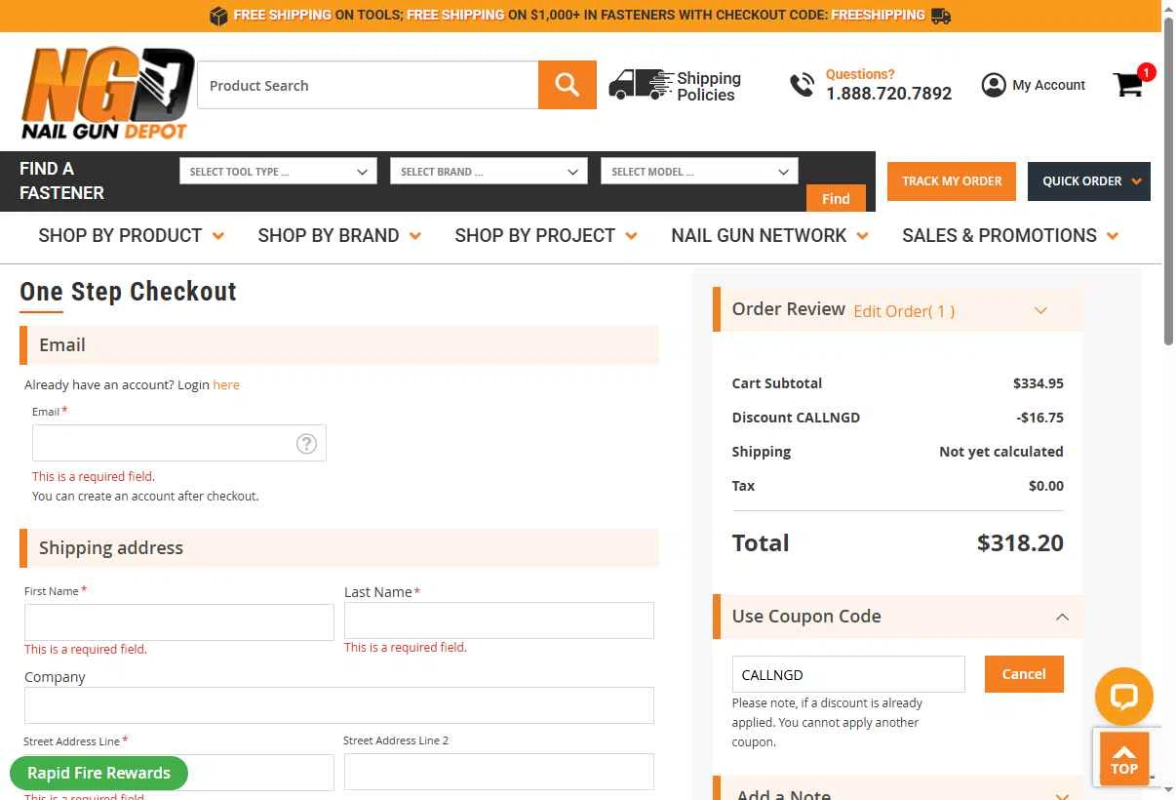Viewport: 1176px width, 800px height.
Task: Open the Quick Order dropdown
Action: click(x=1089, y=181)
